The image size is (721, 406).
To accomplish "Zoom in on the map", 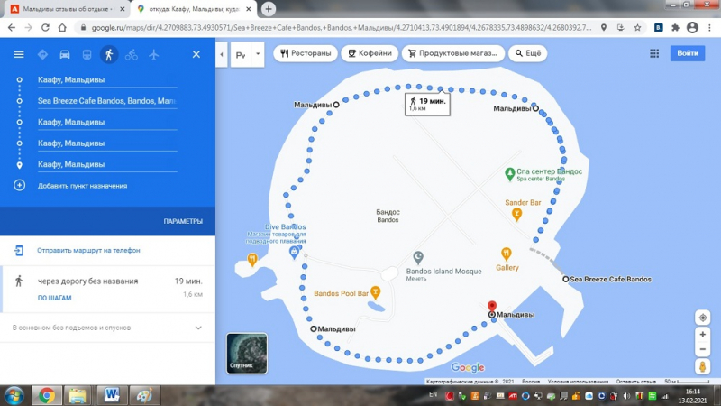I will (703, 335).
